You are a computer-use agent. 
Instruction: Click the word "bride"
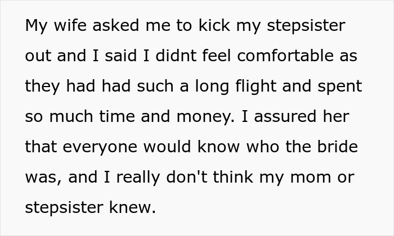coord(338,147)
